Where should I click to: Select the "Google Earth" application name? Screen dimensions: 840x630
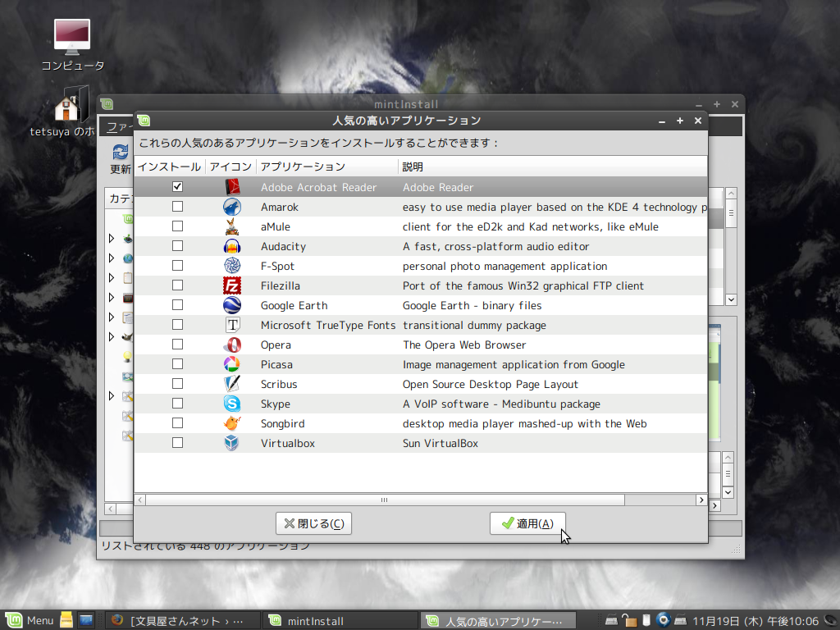point(294,305)
